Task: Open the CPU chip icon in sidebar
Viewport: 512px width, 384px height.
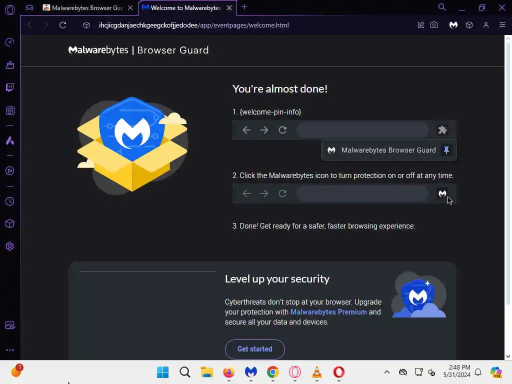Action: click(10, 110)
